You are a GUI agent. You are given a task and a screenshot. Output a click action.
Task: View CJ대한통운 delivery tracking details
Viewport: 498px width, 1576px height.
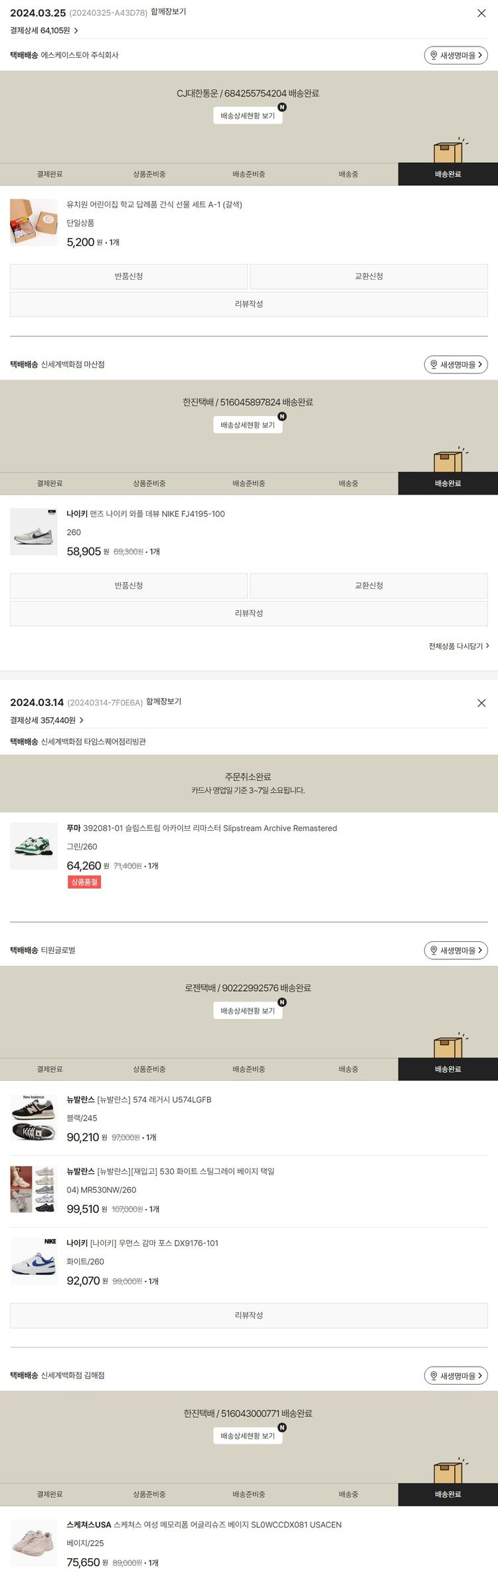[x=248, y=116]
